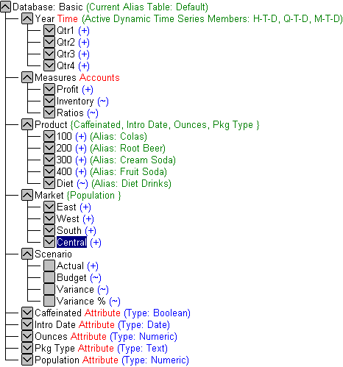
Task: Click the highlighted Central member label
Action: click(x=71, y=242)
